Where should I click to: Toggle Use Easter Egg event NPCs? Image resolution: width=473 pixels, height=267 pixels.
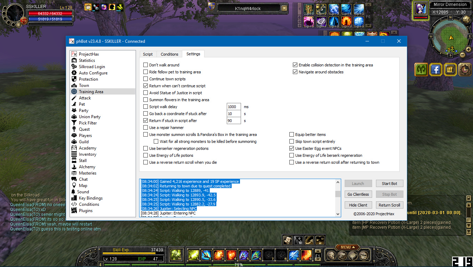tap(292, 148)
